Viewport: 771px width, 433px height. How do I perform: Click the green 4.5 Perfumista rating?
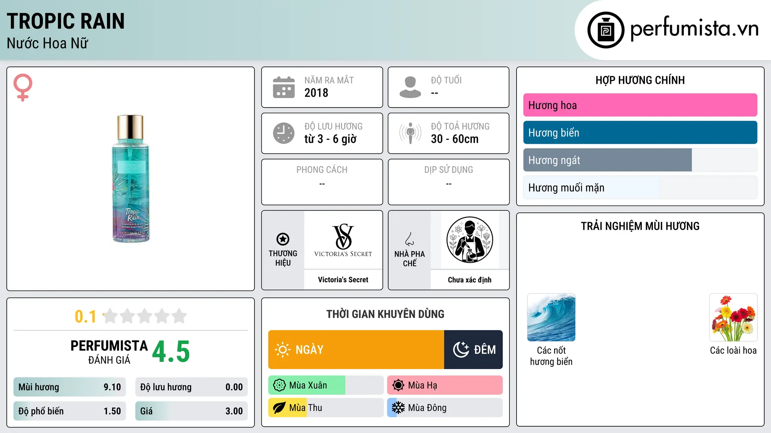pos(171,352)
